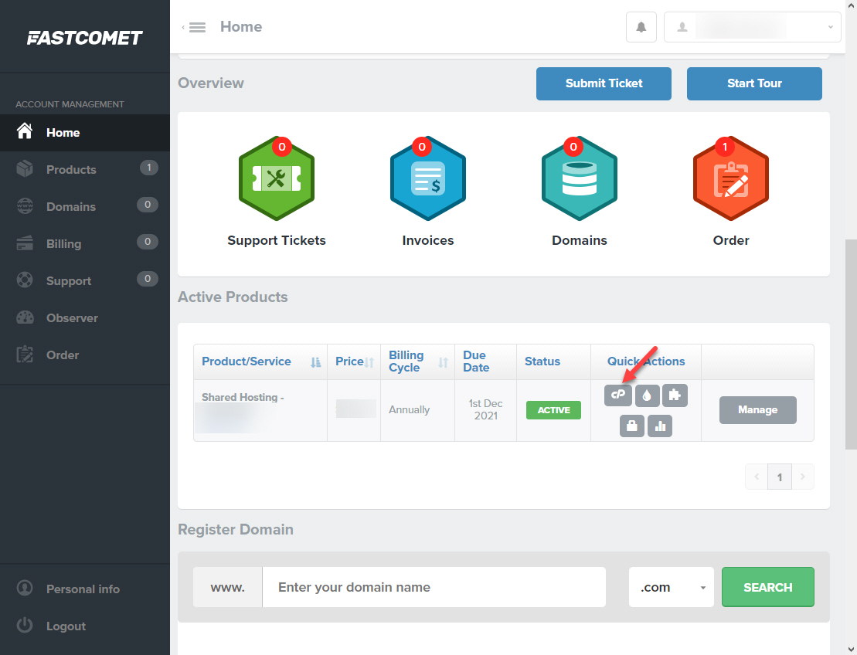Open the user account dropdown

coord(752,27)
